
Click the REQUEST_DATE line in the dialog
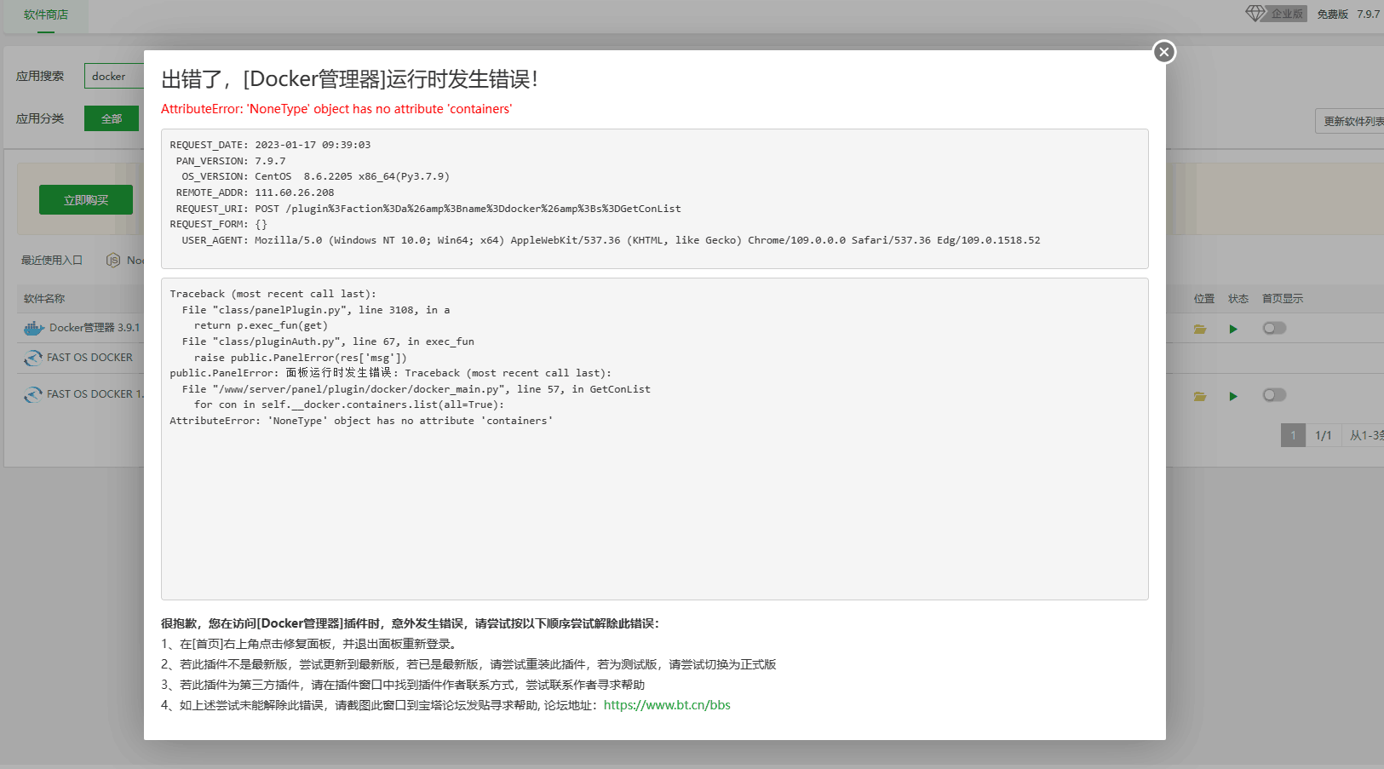[x=270, y=145]
